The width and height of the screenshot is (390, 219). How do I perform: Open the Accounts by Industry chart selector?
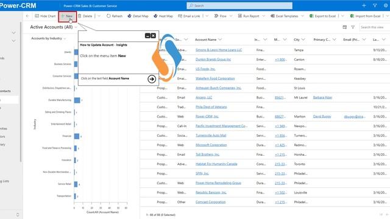coord(49,38)
